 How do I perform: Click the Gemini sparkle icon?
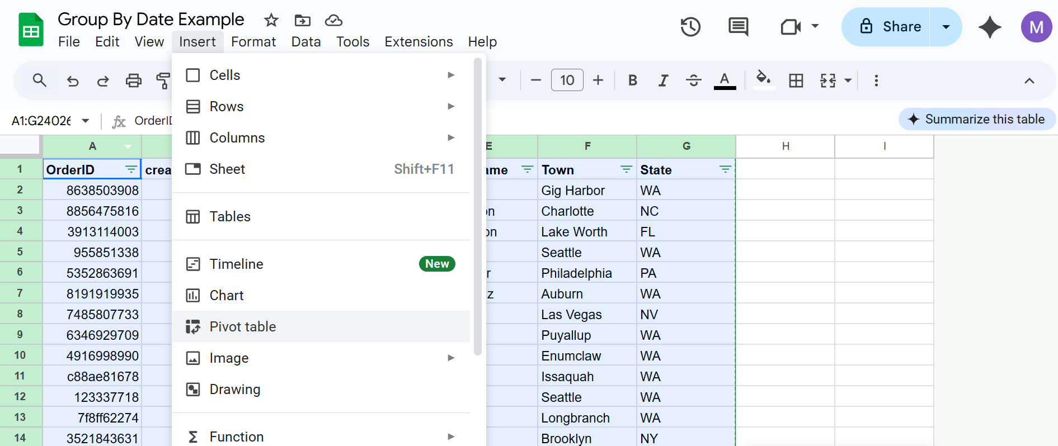pyautogui.click(x=989, y=27)
